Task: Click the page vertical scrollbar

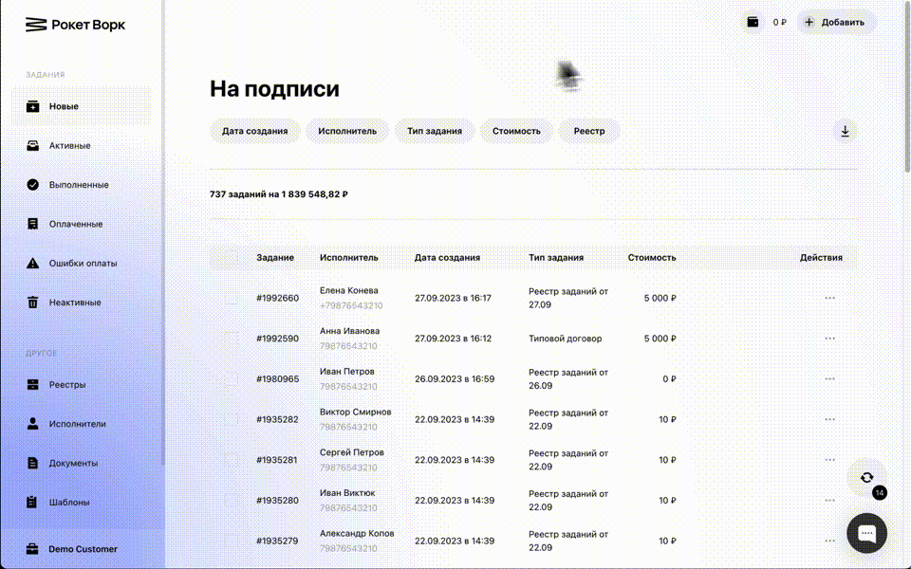Action: tap(907, 87)
